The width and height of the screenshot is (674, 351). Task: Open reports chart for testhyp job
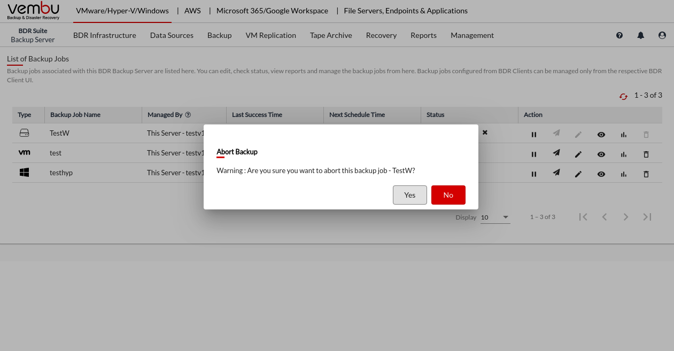[623, 174]
